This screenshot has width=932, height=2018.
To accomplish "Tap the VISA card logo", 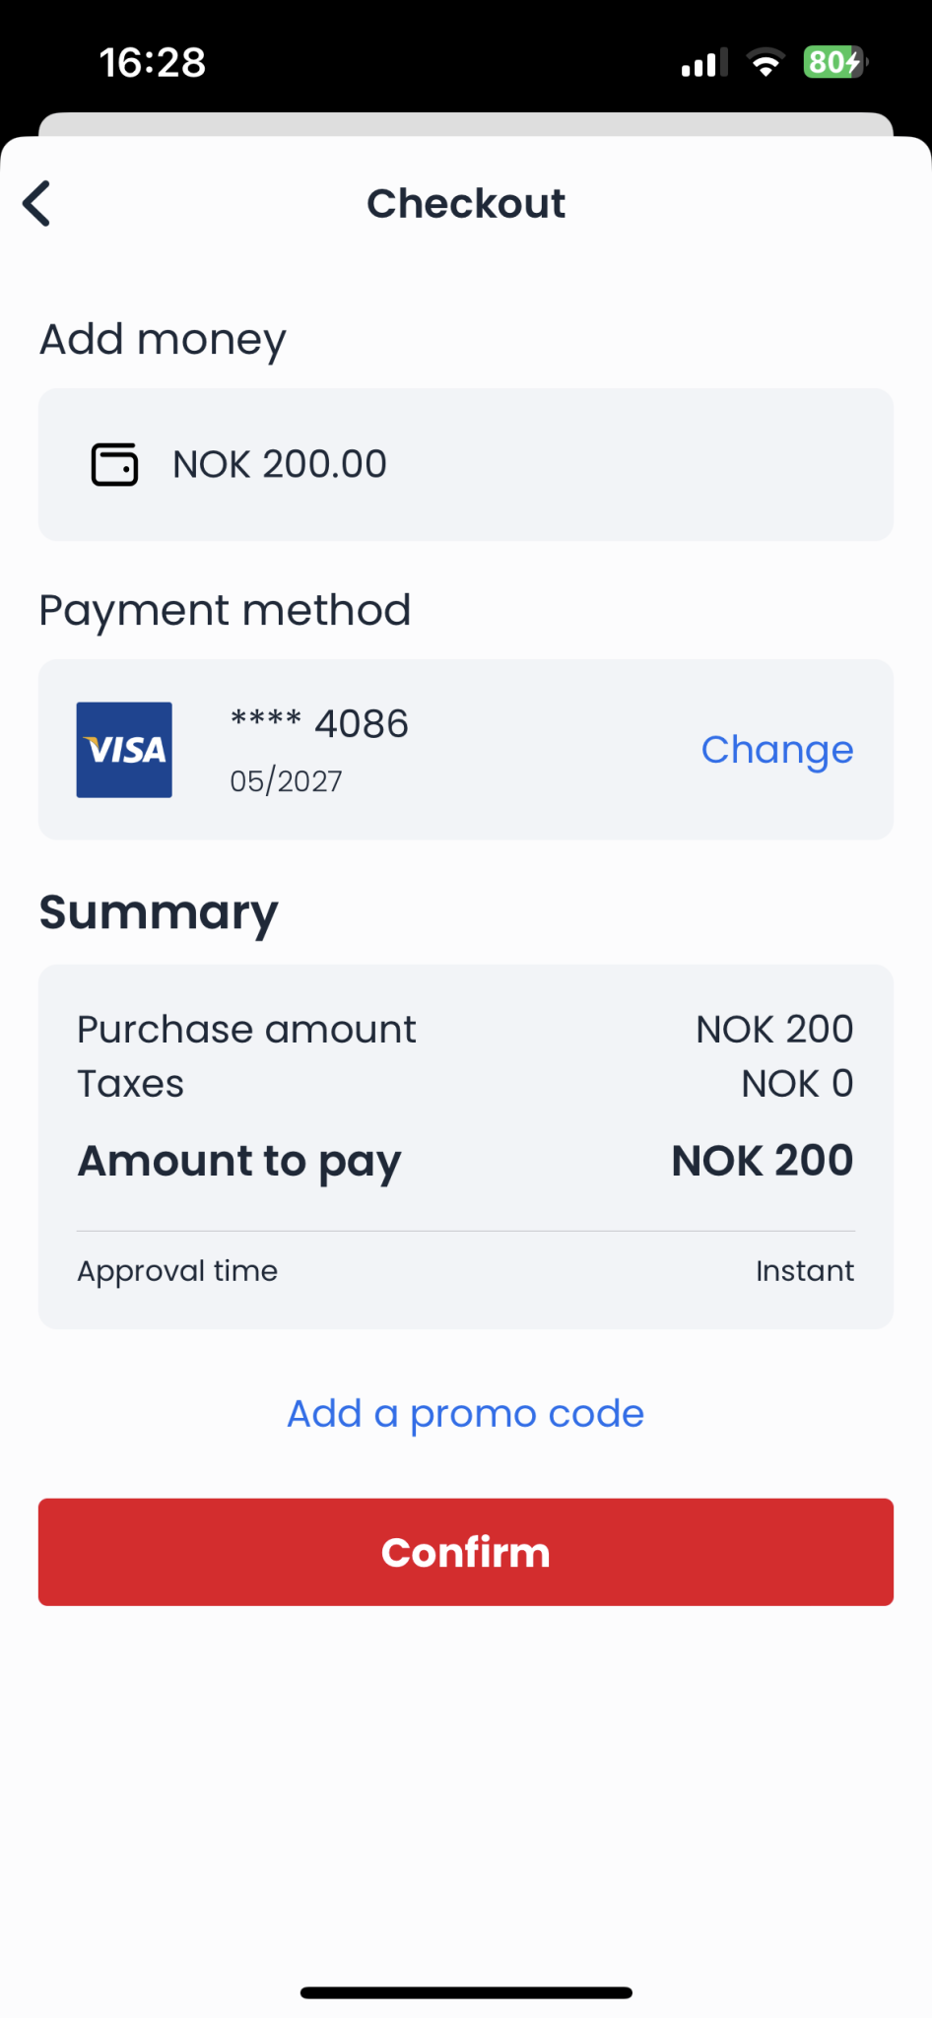I will pos(124,750).
